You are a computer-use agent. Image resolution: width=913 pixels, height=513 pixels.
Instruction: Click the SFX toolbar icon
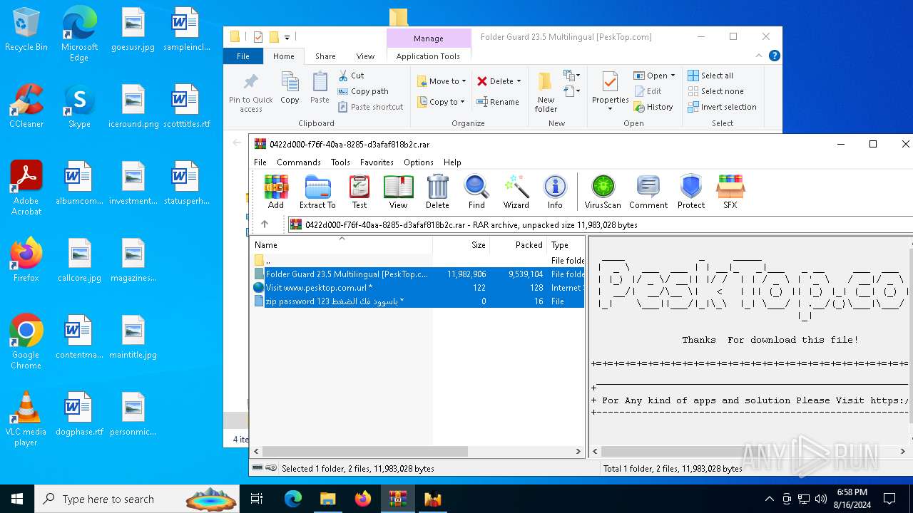coord(730,192)
